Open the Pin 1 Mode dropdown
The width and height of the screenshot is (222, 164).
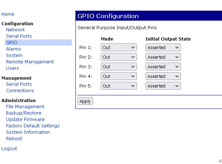(x=119, y=47)
